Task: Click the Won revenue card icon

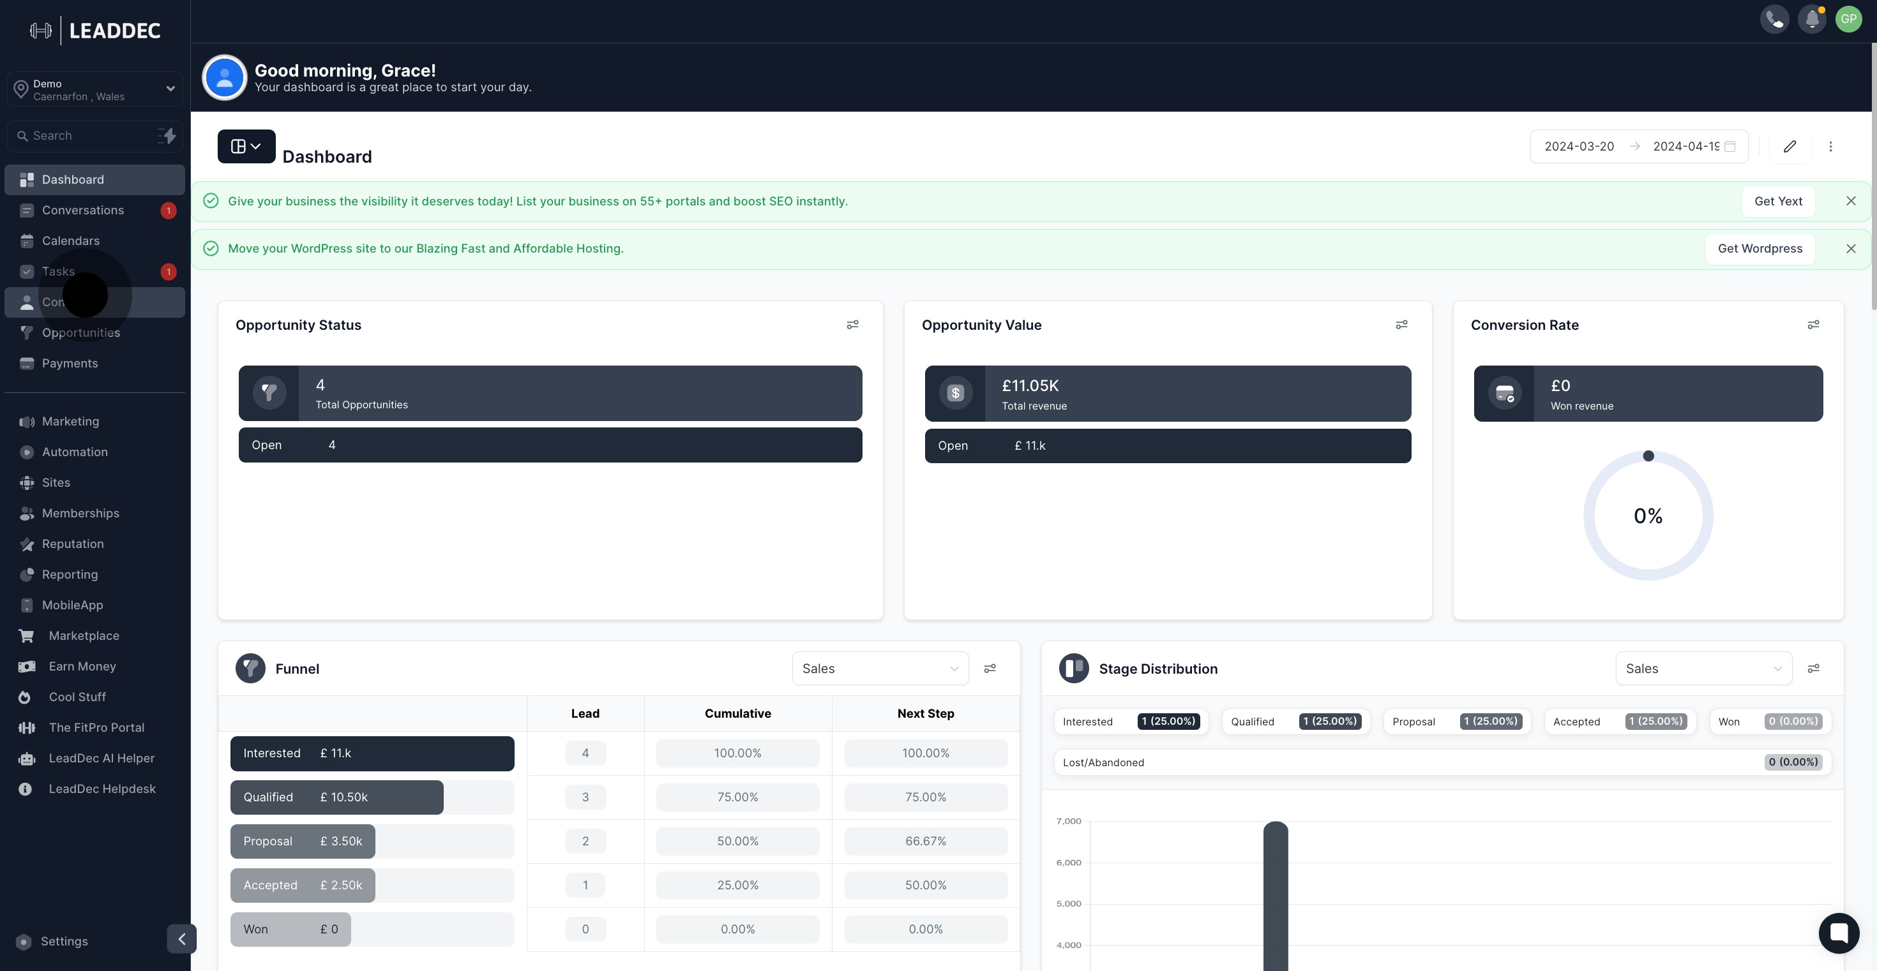Action: tap(1505, 393)
